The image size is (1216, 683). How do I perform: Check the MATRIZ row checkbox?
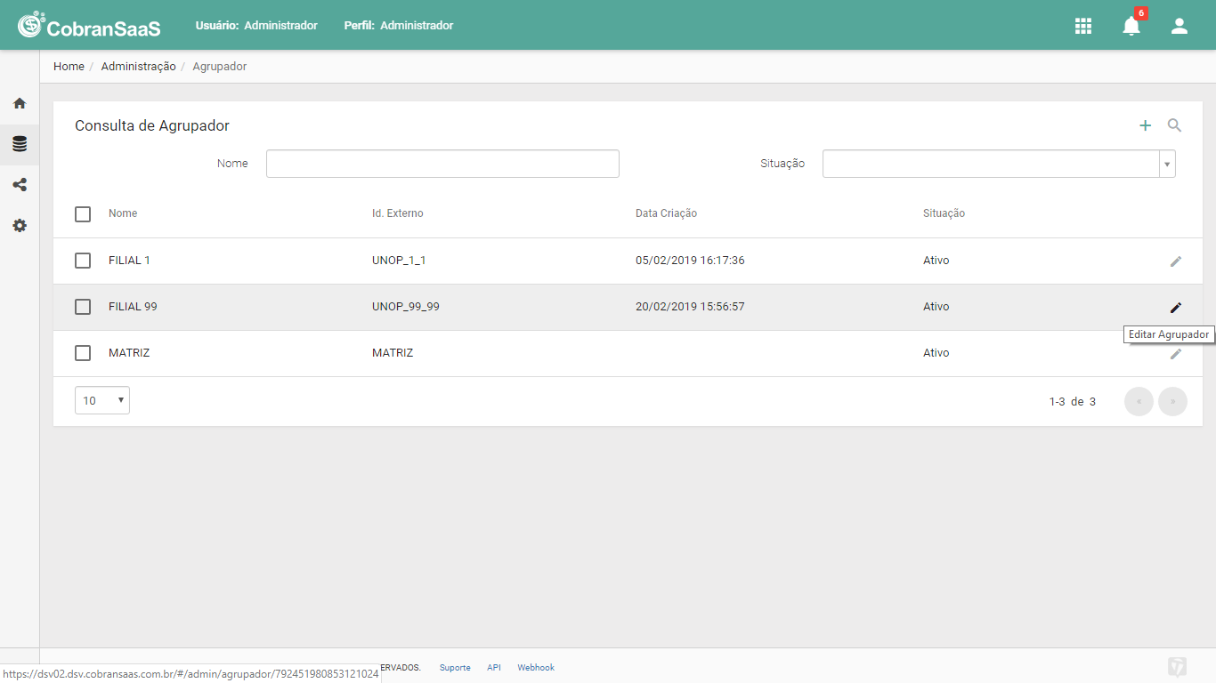point(83,353)
